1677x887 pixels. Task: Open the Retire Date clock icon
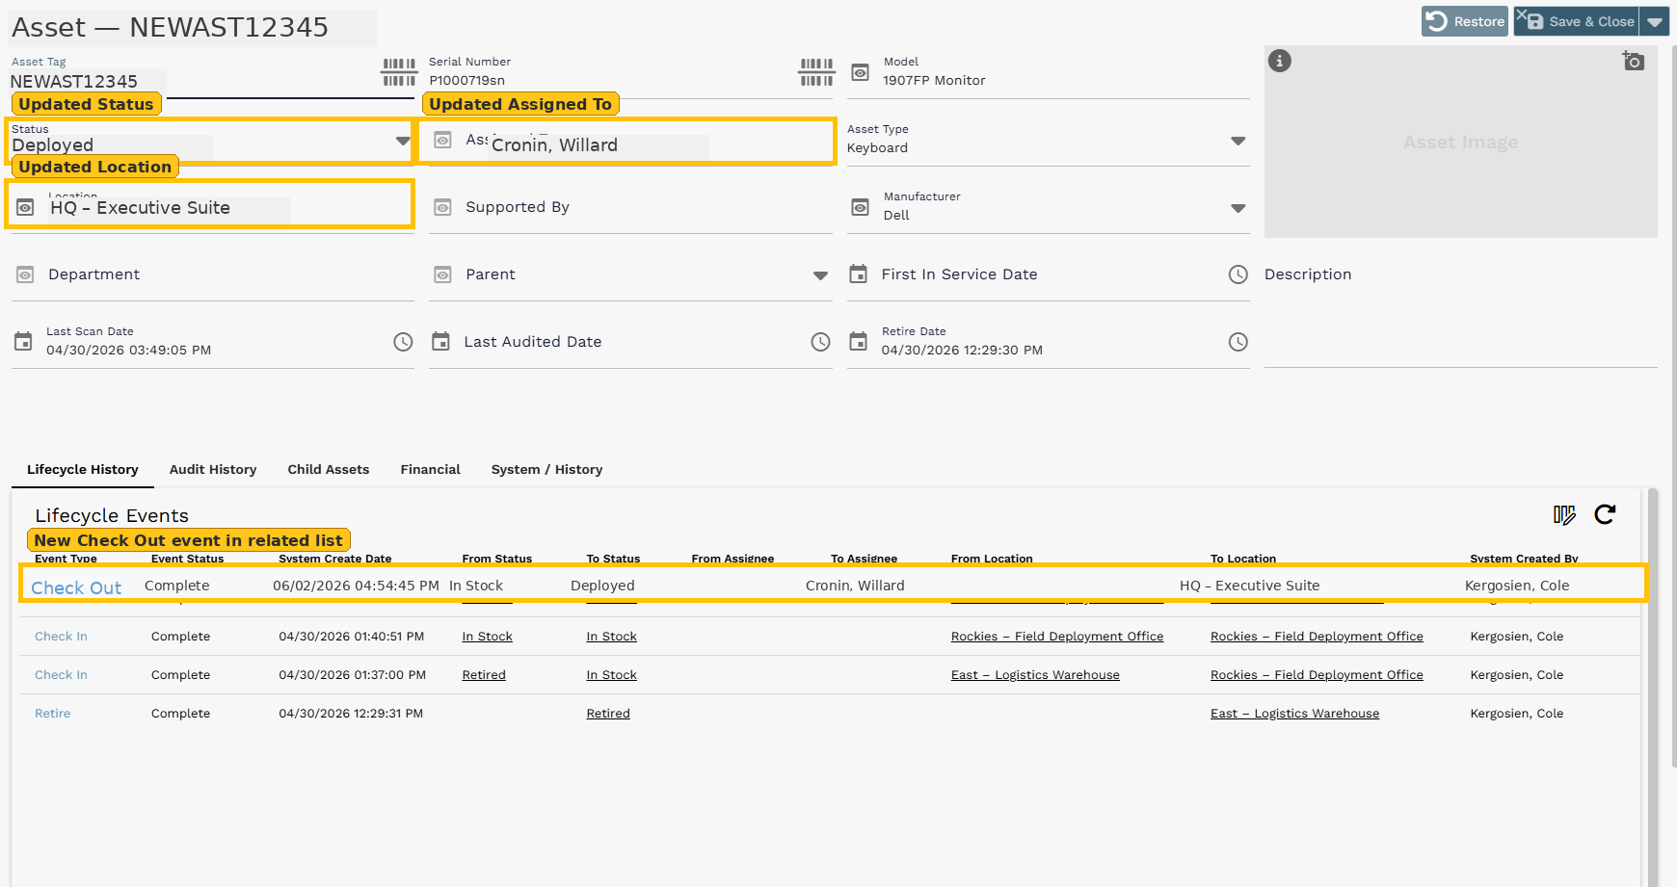[1238, 342]
